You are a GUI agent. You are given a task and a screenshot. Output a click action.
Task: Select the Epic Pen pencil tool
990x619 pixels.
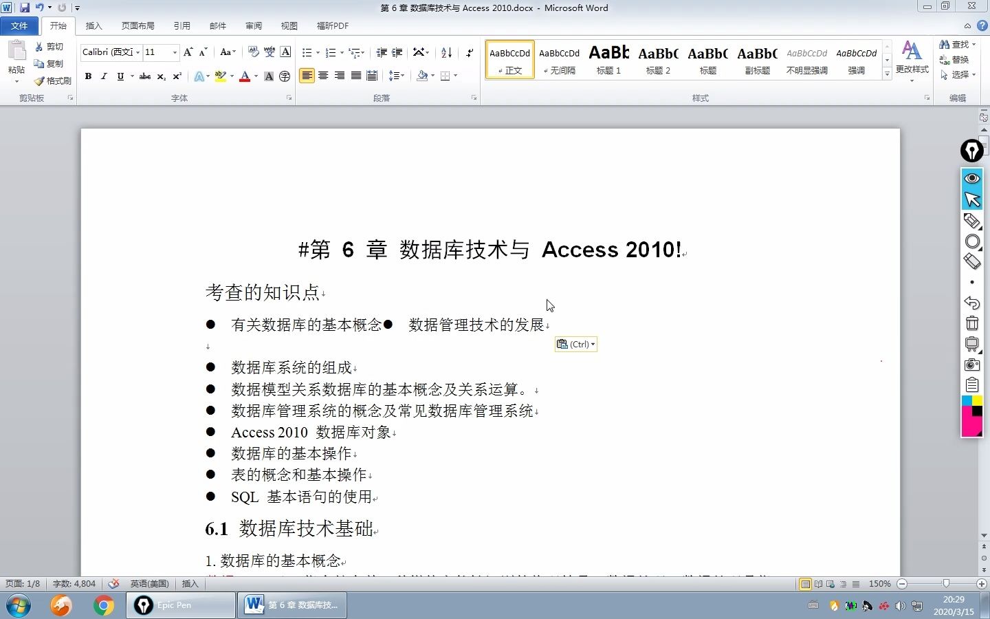pos(971,221)
